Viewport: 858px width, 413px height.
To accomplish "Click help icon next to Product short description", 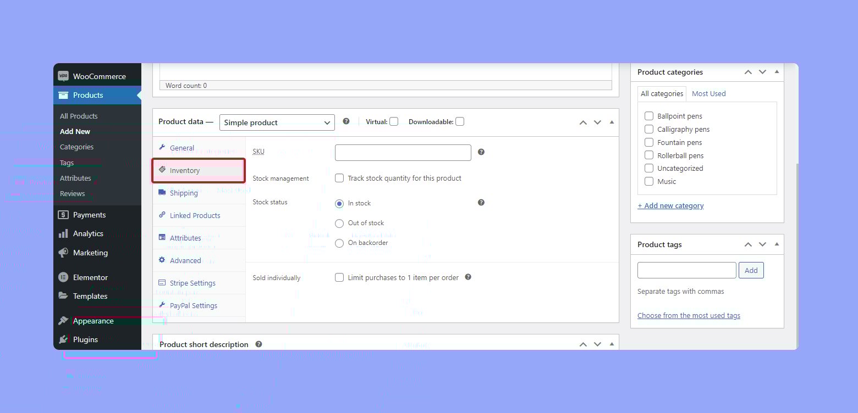I will pos(258,344).
